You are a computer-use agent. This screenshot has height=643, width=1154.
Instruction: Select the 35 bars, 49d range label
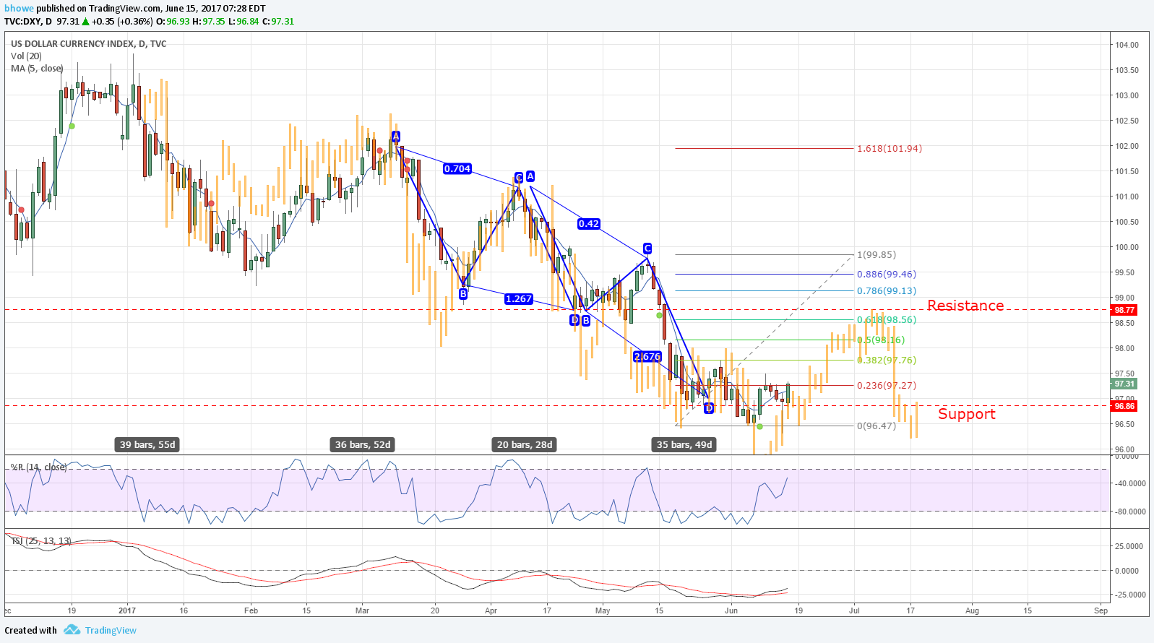tap(684, 444)
